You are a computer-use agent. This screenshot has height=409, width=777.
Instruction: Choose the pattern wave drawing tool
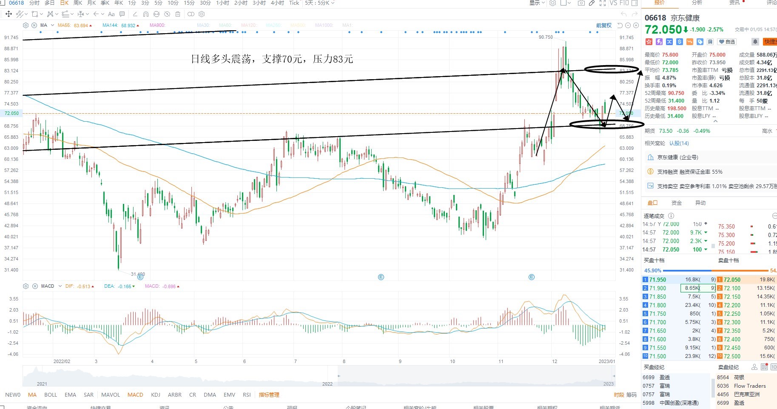(50, 14)
